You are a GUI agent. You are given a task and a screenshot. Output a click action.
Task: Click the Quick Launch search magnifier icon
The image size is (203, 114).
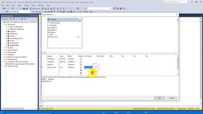coord(188,2)
